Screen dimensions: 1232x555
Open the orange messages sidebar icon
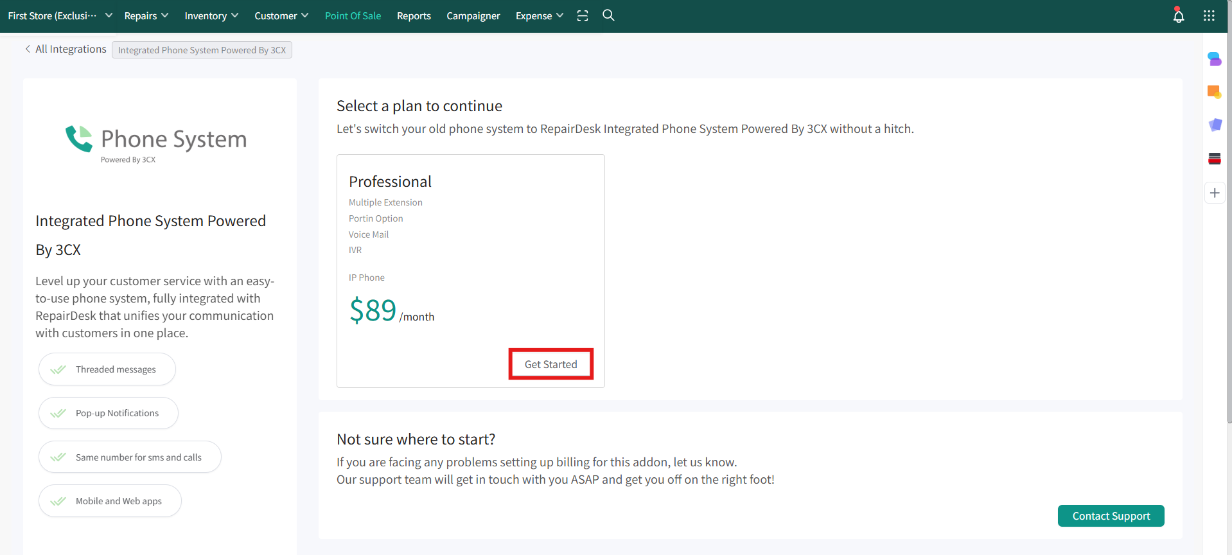1214,92
